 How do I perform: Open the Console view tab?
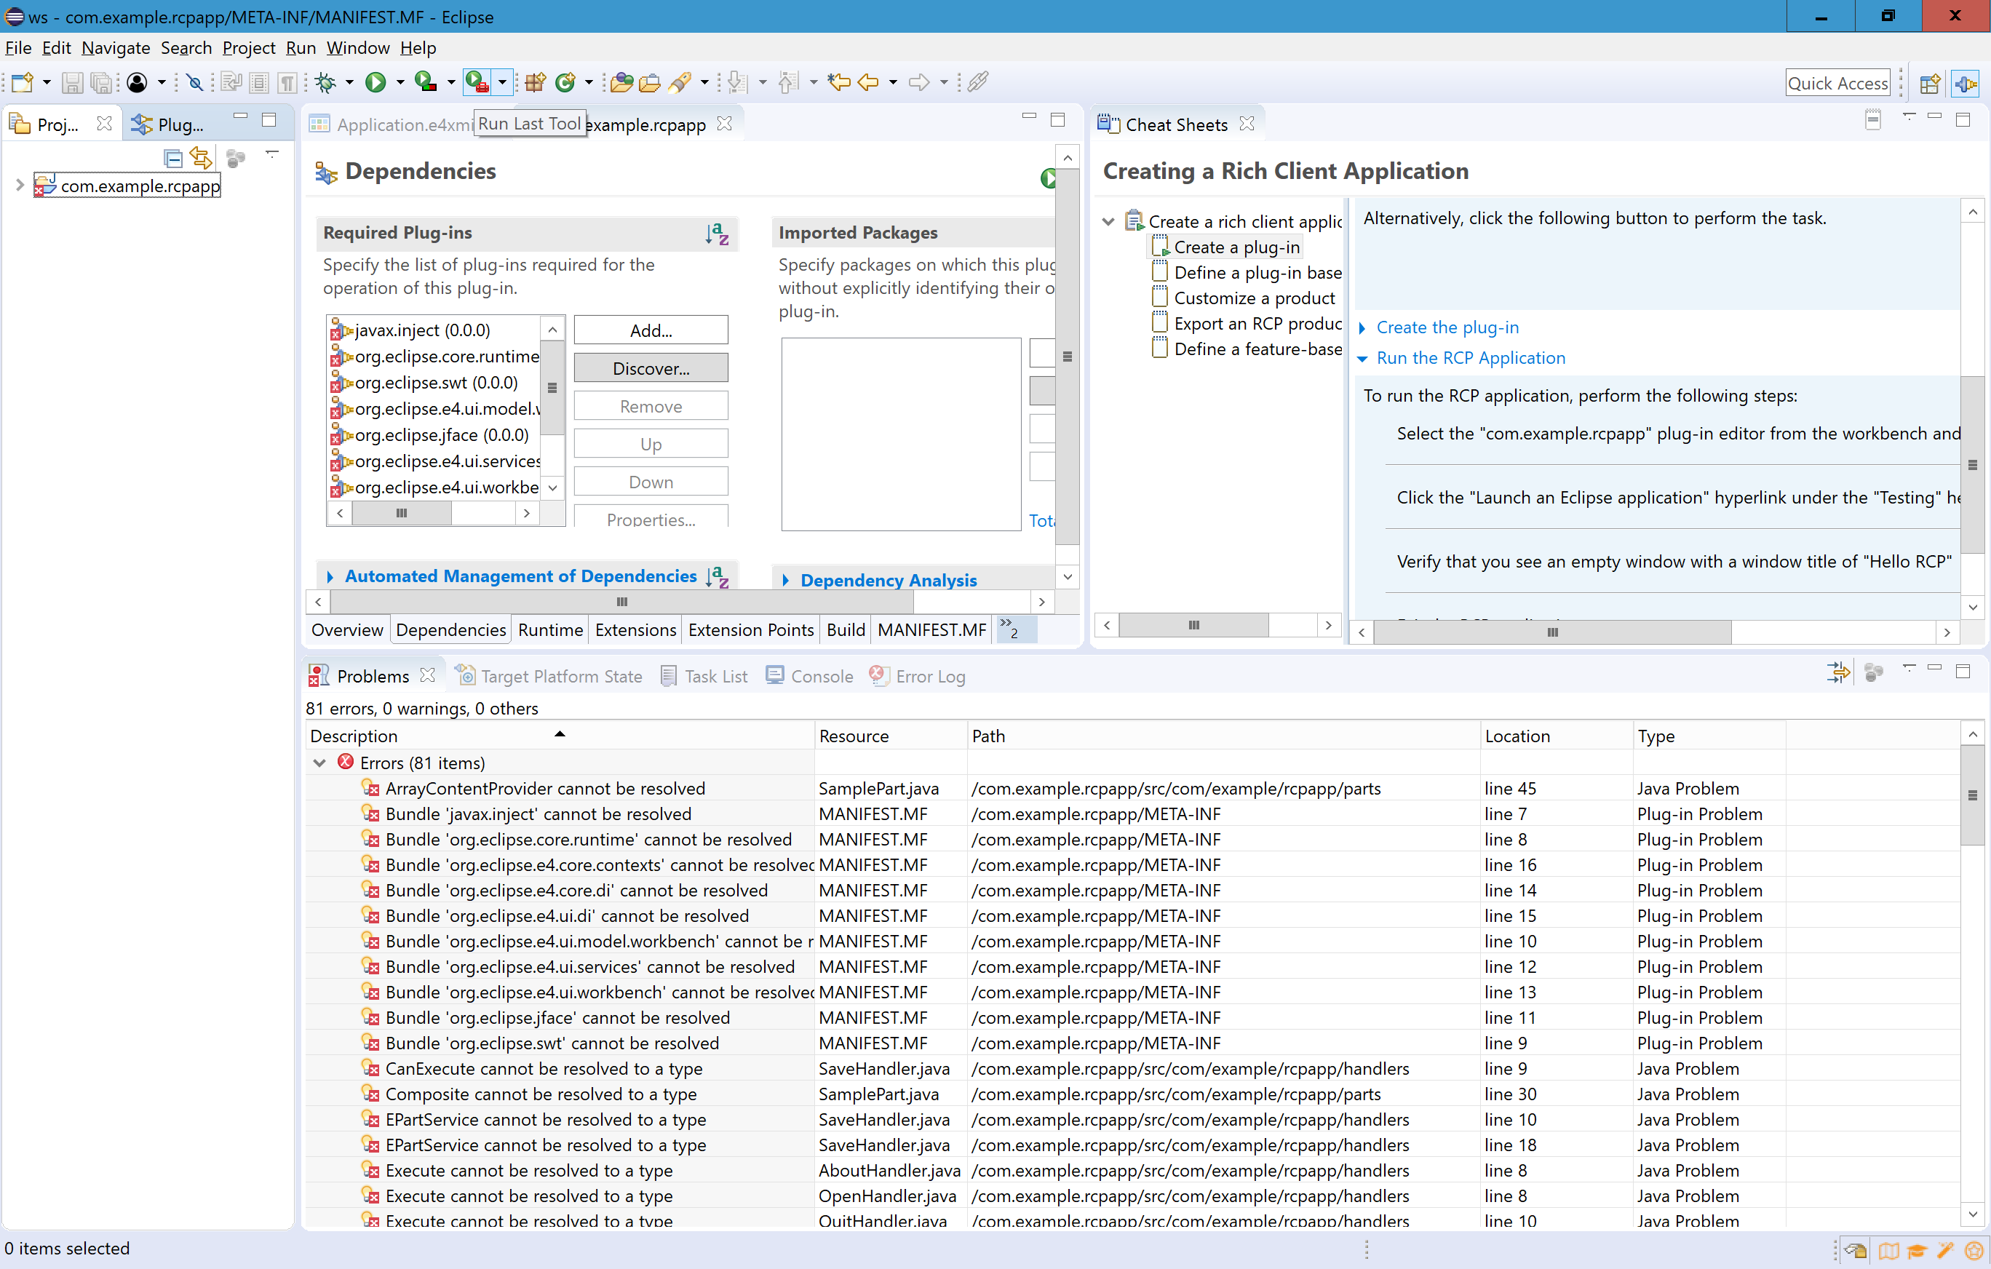click(808, 676)
